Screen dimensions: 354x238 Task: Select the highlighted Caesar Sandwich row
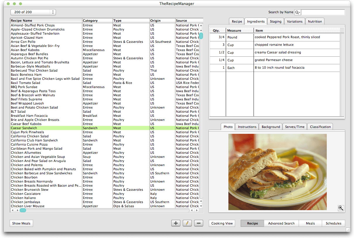pos(105,128)
